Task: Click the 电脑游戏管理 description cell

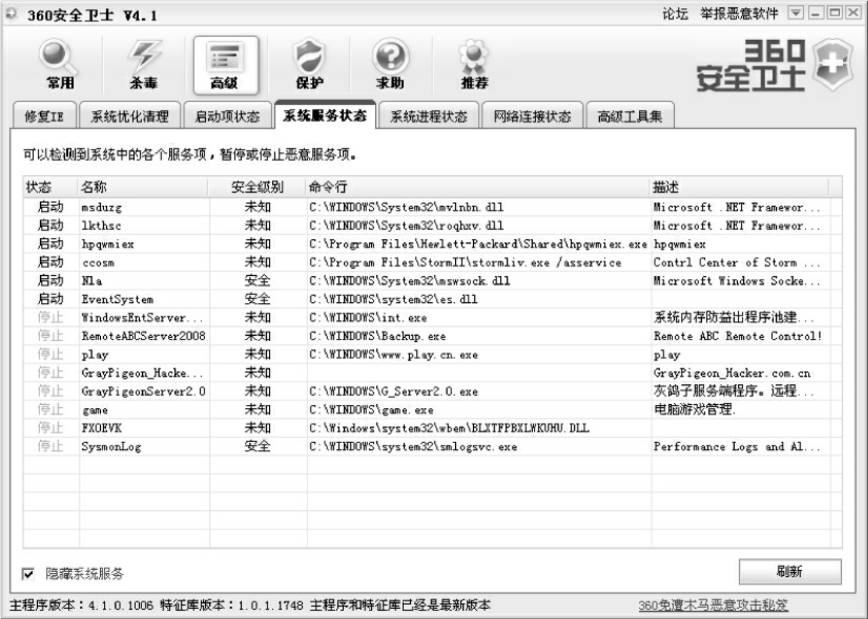Action: [695, 409]
